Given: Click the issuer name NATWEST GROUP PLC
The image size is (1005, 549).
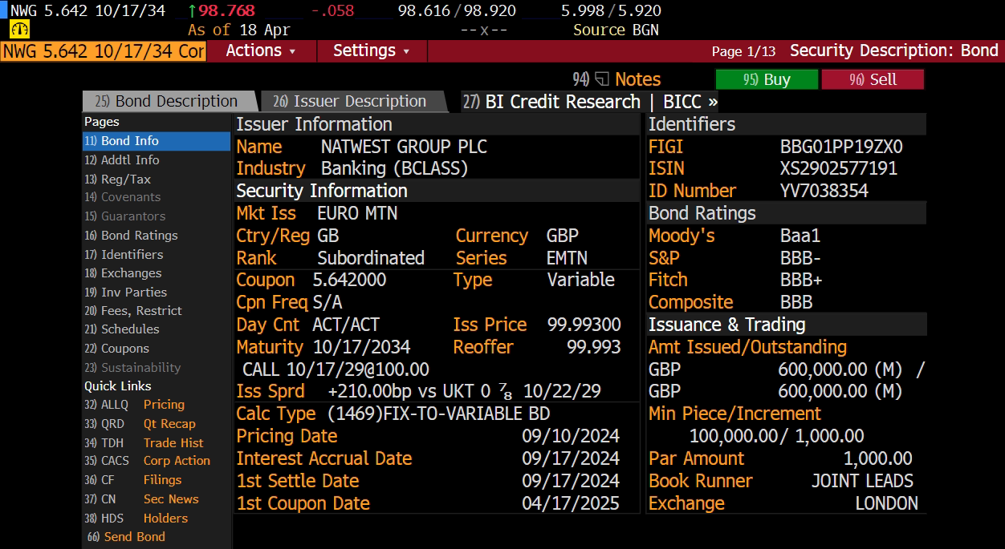Looking at the screenshot, I should tap(404, 147).
